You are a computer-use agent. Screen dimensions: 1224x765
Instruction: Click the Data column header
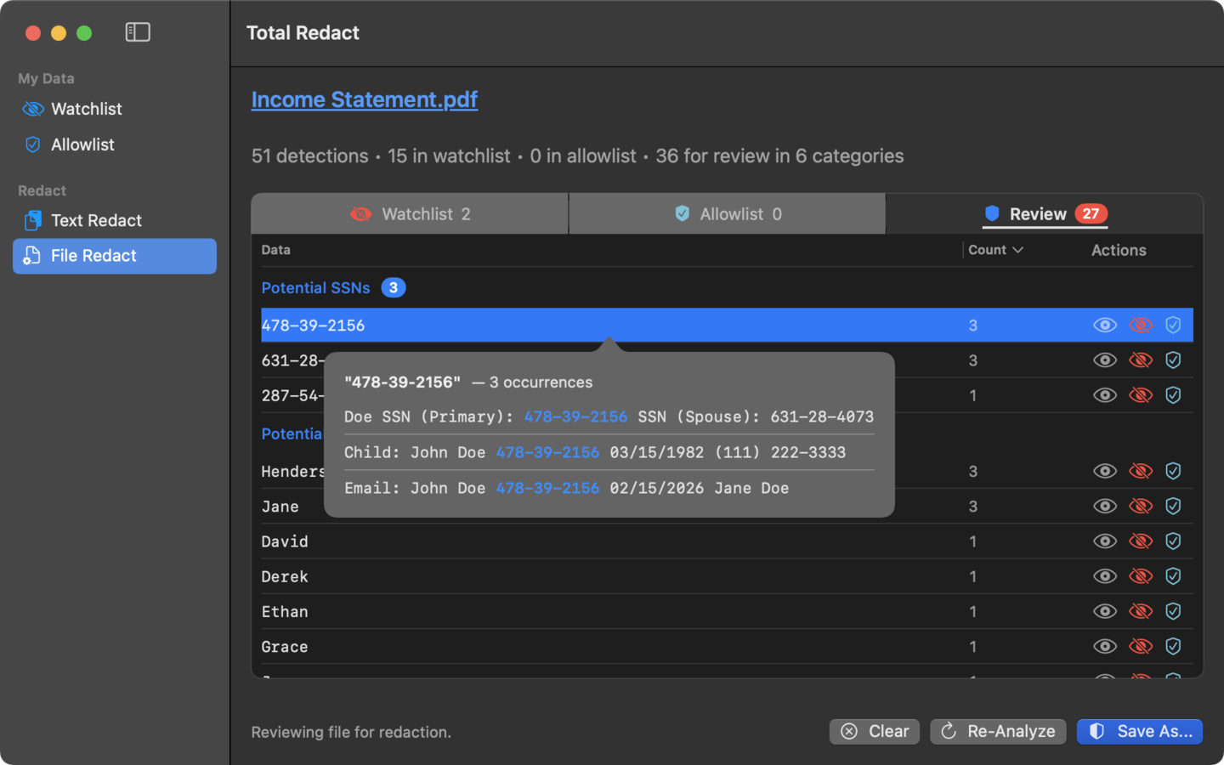[x=276, y=250]
